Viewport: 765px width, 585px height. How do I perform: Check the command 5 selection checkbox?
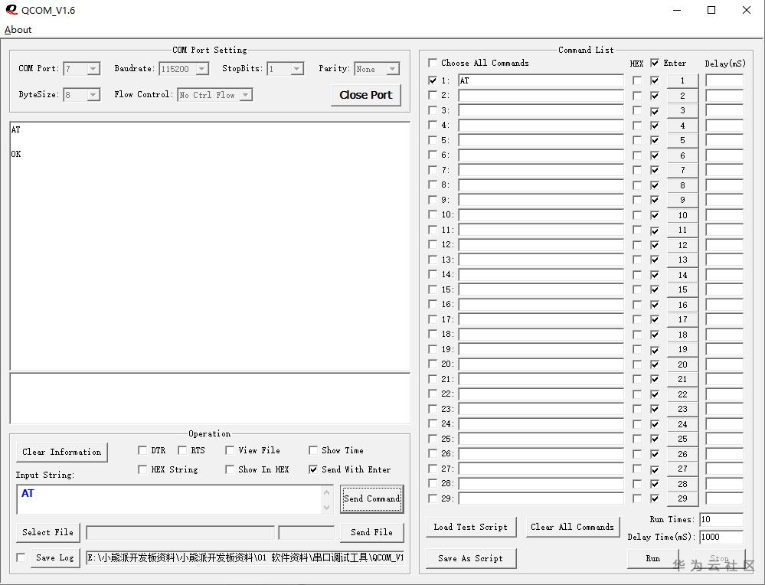[x=432, y=140]
